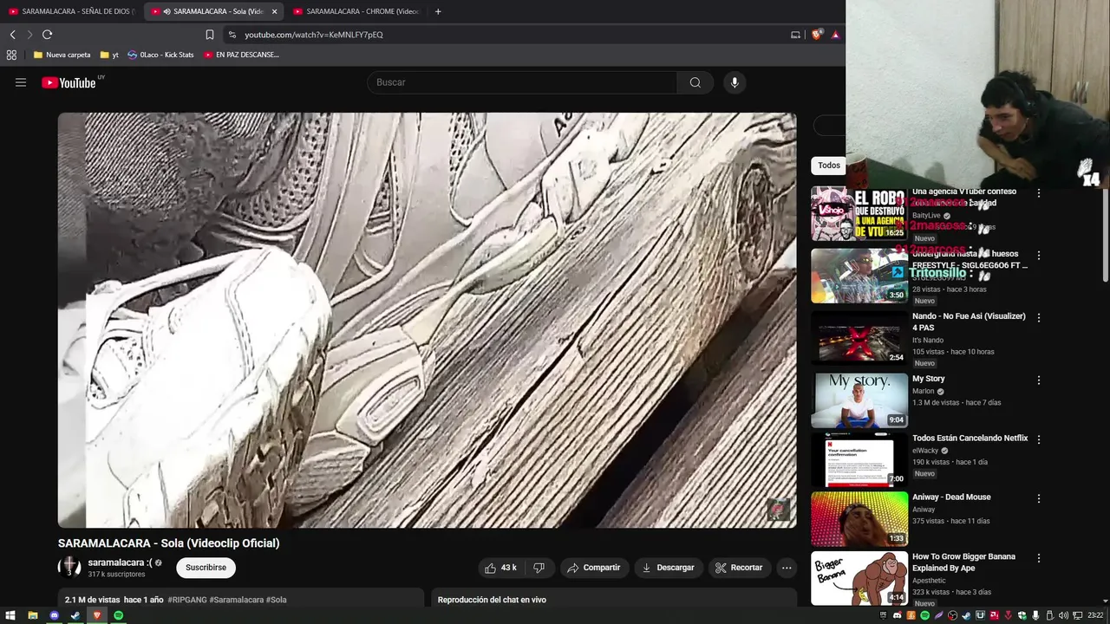Open site settings icon in address bar
This screenshot has height=624, width=1110.
click(x=232, y=35)
